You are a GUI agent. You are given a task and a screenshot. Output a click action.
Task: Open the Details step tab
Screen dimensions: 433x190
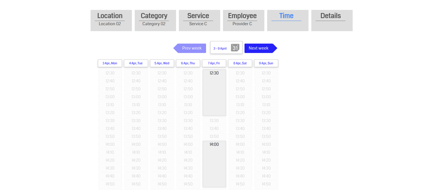[332, 20]
